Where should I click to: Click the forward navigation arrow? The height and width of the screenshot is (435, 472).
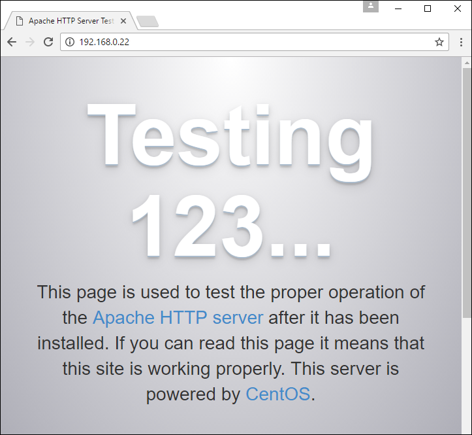coord(30,42)
